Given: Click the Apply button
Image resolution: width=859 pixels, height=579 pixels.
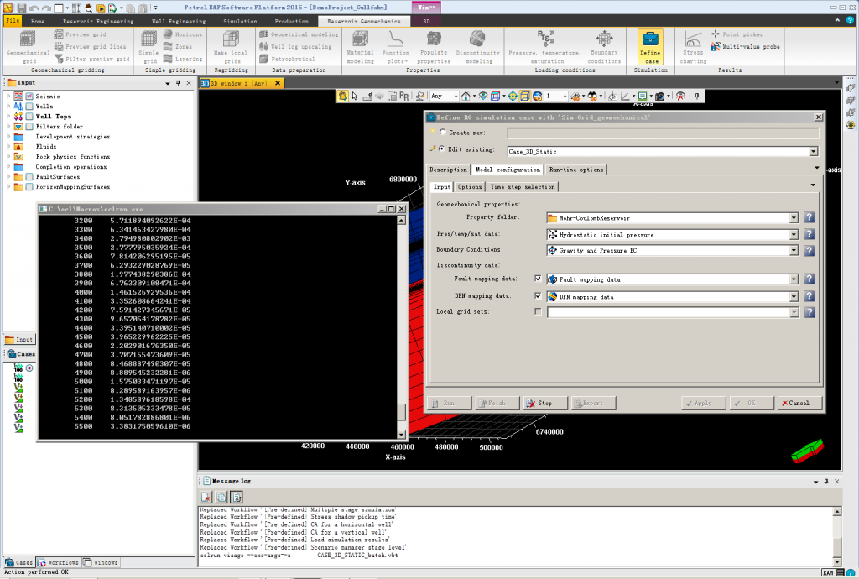Looking at the screenshot, I should click(704, 403).
